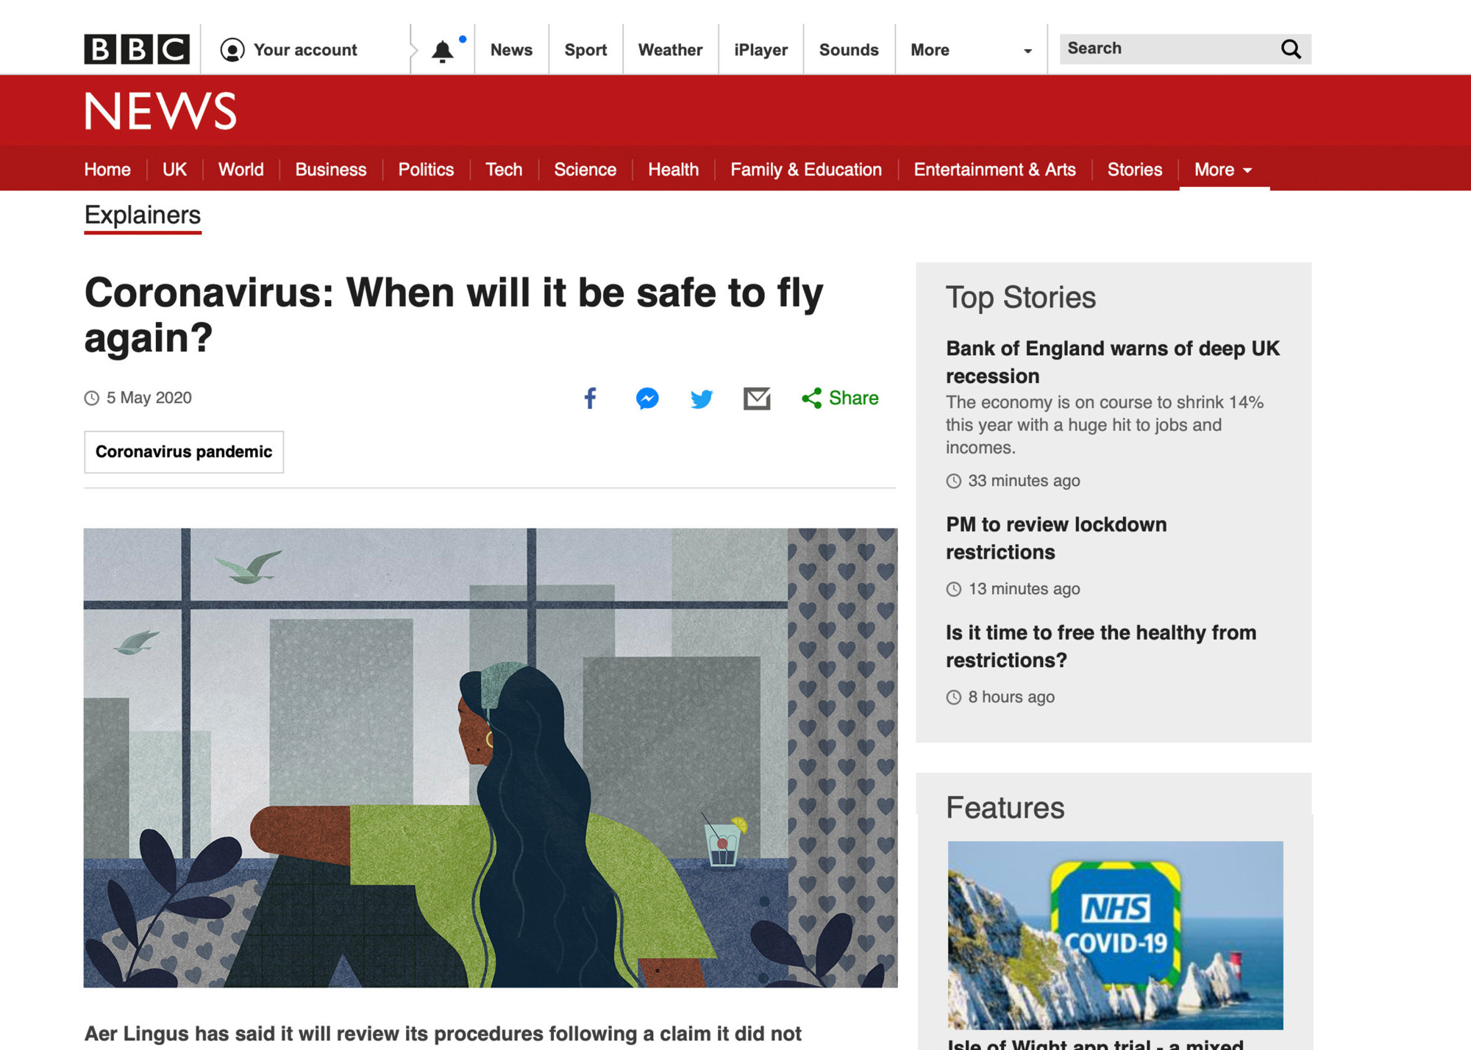The height and width of the screenshot is (1050, 1471).
Task: Read Bank of England recession story
Action: point(1112,362)
